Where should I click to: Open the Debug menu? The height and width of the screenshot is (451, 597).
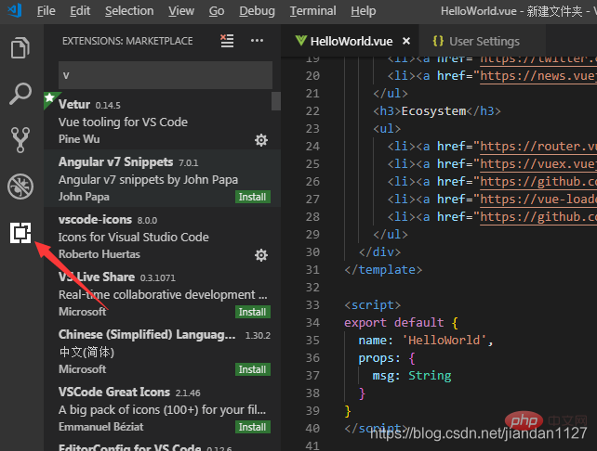pyautogui.click(x=257, y=11)
